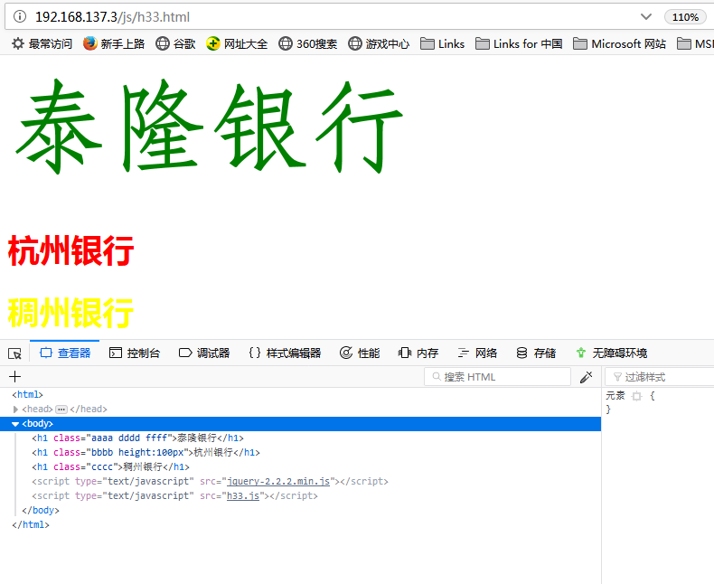The width and height of the screenshot is (714, 584).
Task: Switch to the 样式编辑器 style editor tab
Action: [x=285, y=353]
